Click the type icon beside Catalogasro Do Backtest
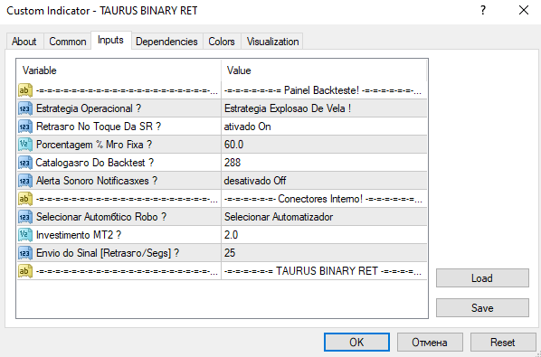541x357 pixels. pyautogui.click(x=25, y=163)
